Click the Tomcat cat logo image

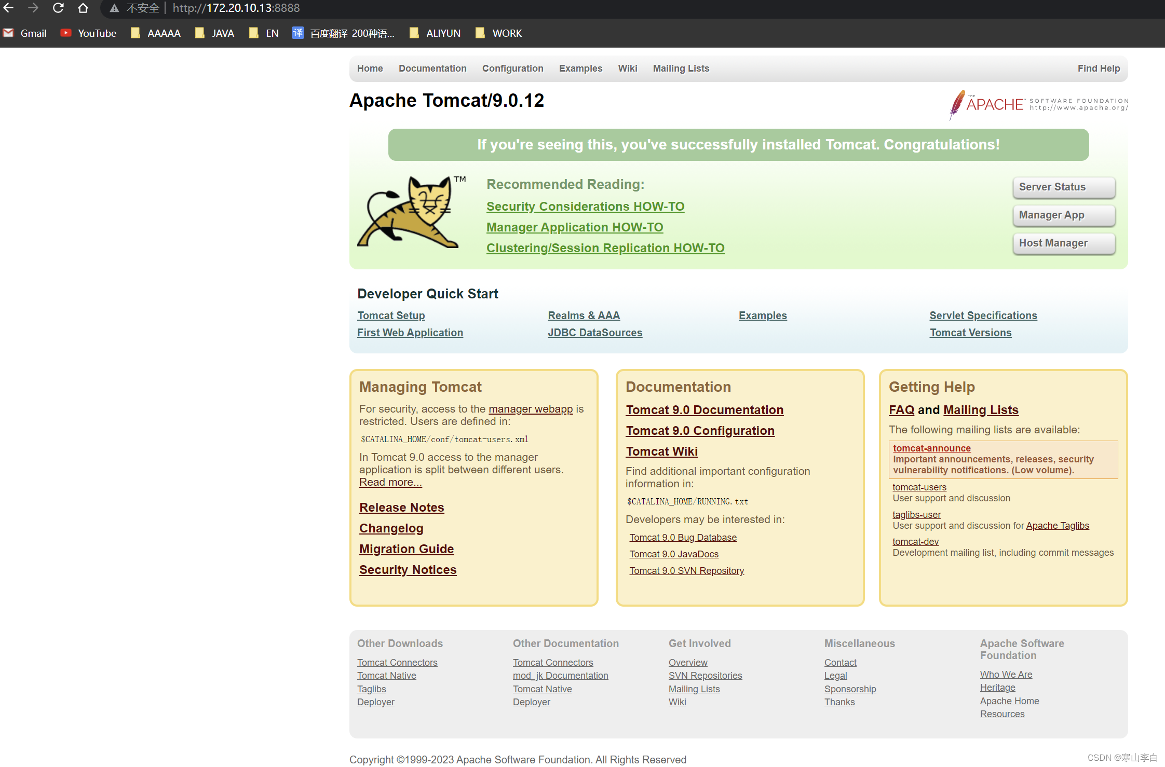coord(410,212)
